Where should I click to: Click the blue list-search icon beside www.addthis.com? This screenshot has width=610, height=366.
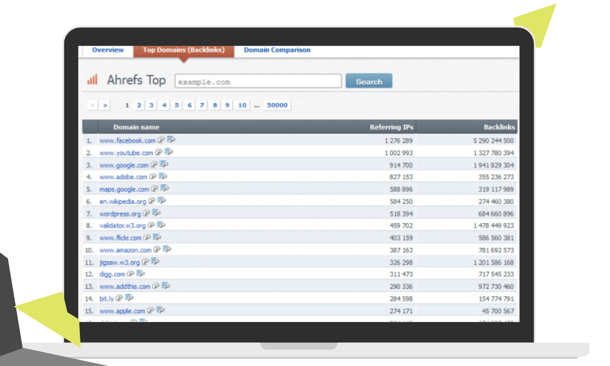166,286
